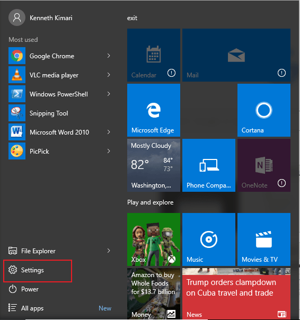Open the Music tile
The width and height of the screenshot is (300, 320).
pos(209,239)
